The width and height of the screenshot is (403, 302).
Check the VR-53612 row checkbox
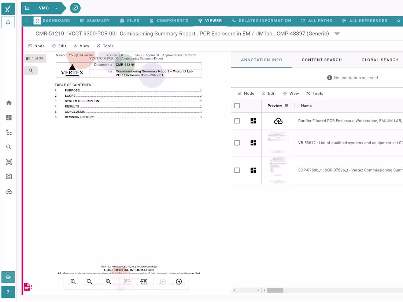pos(237,143)
